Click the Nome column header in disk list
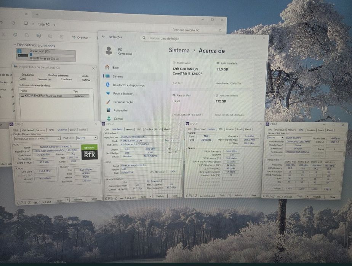The width and height of the screenshot is (352, 266). click(x=45, y=91)
